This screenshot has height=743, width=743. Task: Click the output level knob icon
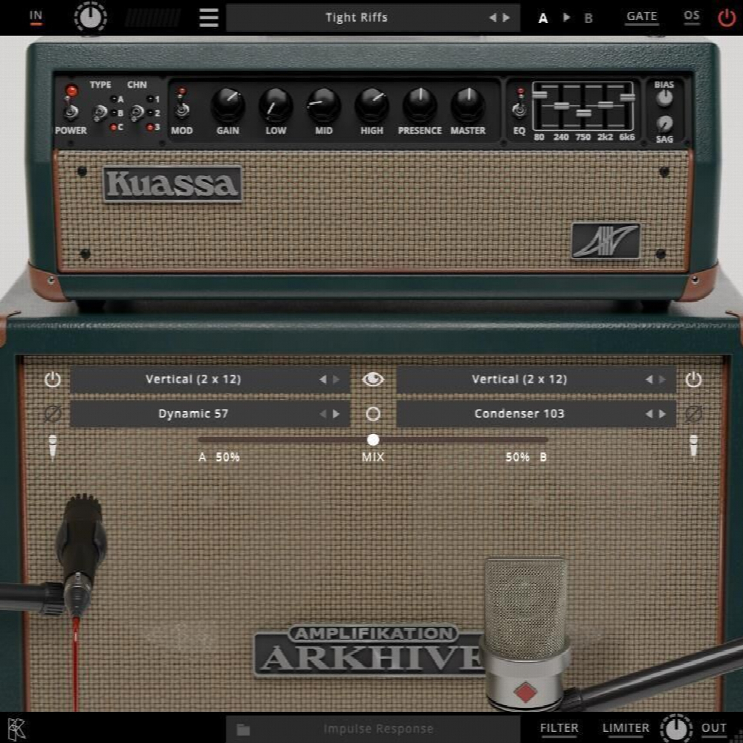click(x=675, y=727)
